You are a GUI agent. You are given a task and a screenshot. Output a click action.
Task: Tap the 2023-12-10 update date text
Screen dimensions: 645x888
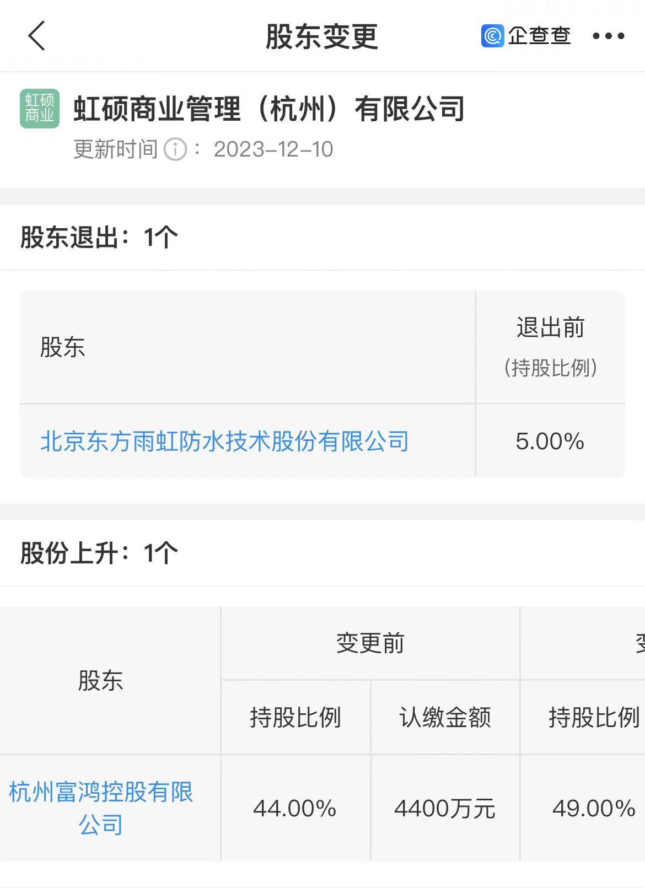click(273, 149)
